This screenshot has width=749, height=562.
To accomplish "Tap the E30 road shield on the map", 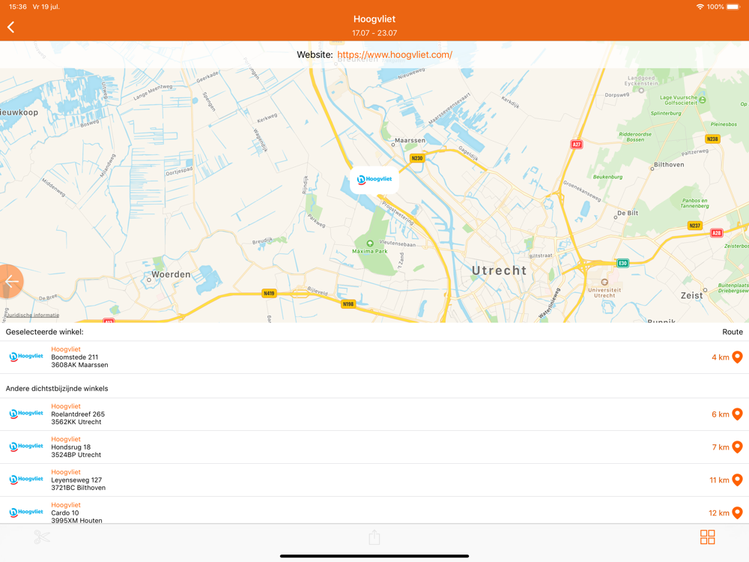I will (x=622, y=263).
